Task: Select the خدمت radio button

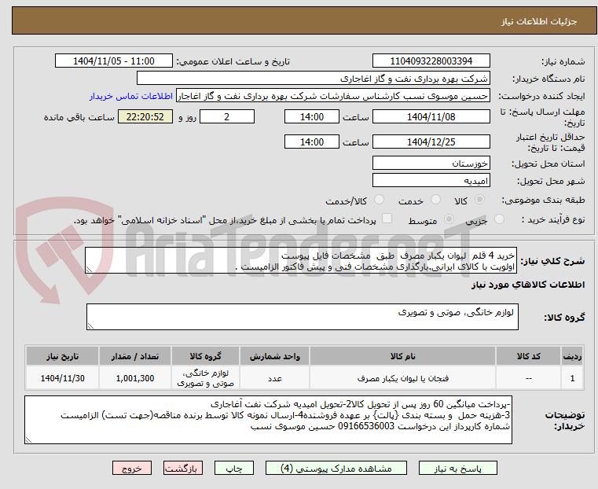Action: pyautogui.click(x=435, y=200)
